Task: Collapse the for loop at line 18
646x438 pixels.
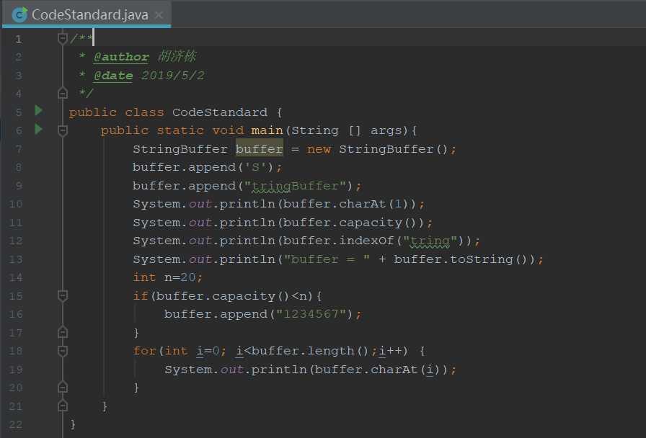Action: point(63,351)
